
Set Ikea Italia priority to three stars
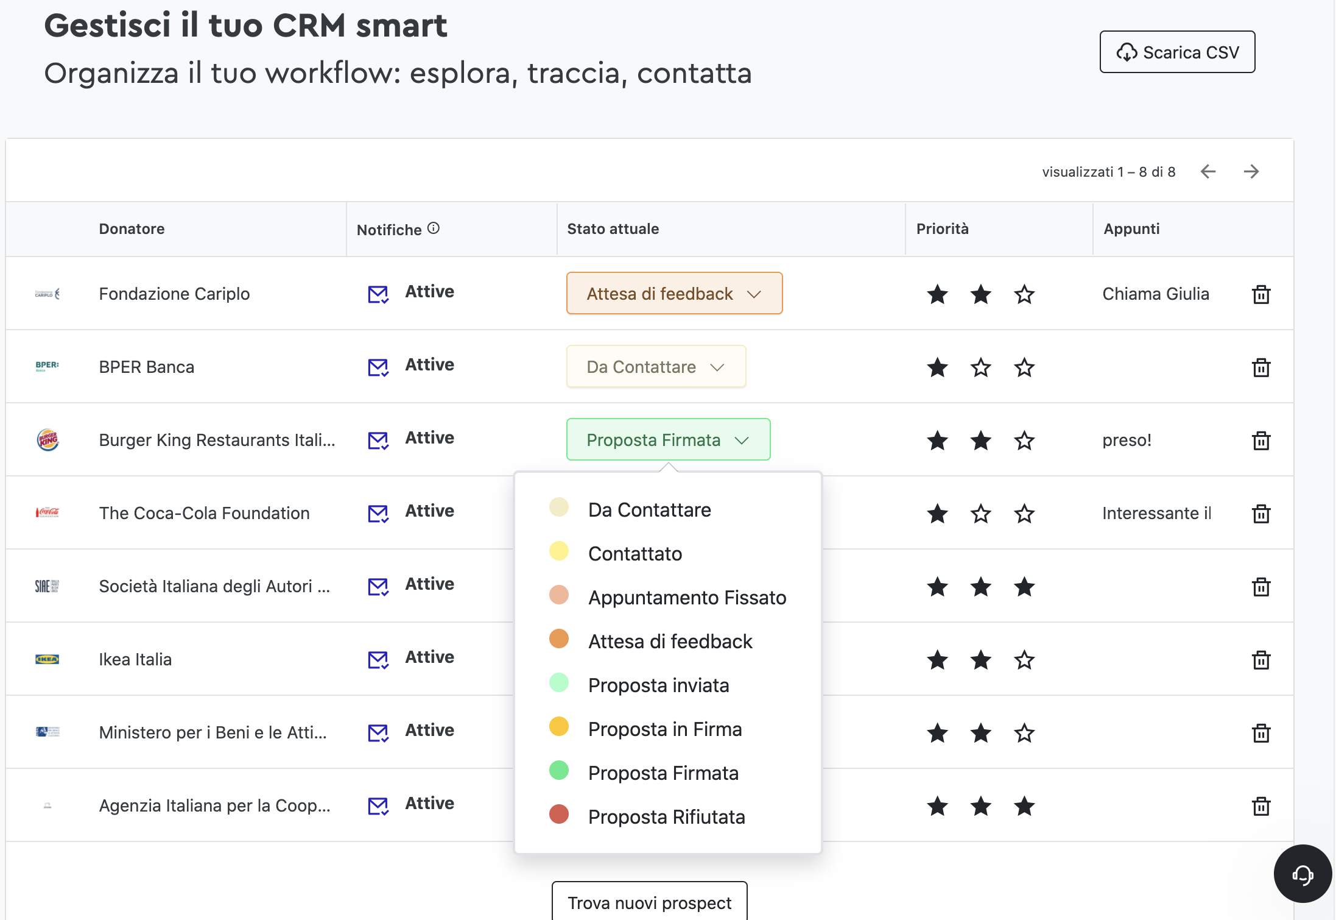coord(1024,660)
